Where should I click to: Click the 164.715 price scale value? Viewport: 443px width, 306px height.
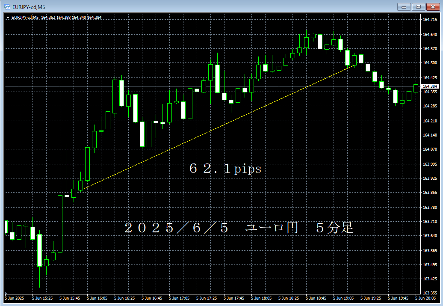(x=430, y=20)
